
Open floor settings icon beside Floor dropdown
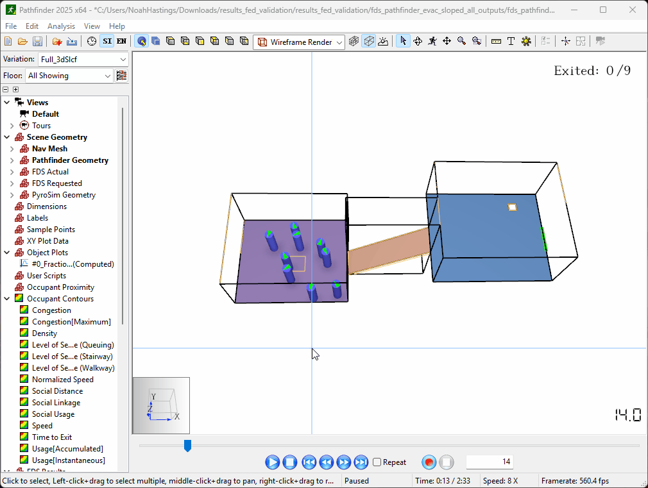[121, 76]
